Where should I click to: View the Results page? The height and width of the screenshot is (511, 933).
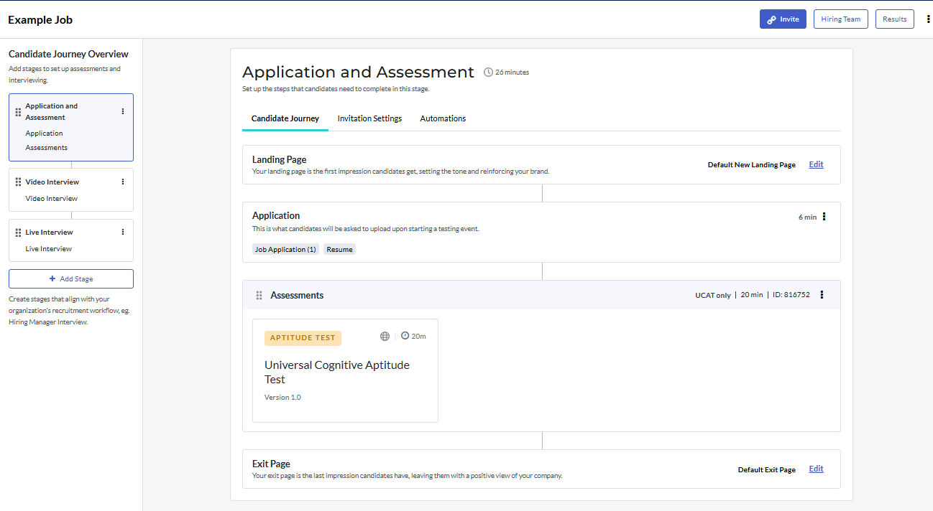pos(894,19)
